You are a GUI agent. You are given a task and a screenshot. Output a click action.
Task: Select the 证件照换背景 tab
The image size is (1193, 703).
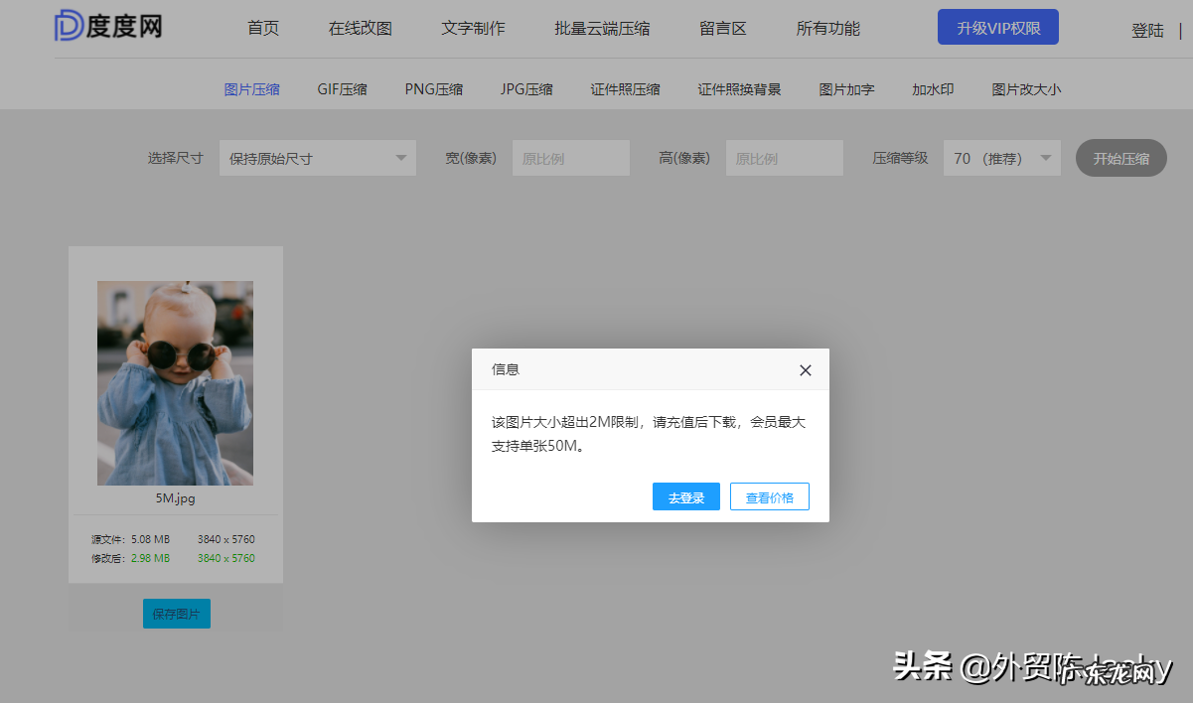(x=737, y=88)
